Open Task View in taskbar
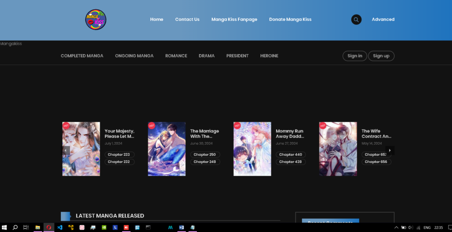This screenshot has width=452, height=232. pyautogui.click(x=26, y=228)
